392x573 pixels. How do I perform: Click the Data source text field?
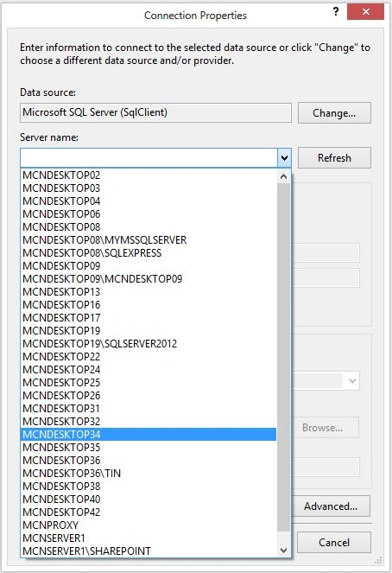156,112
